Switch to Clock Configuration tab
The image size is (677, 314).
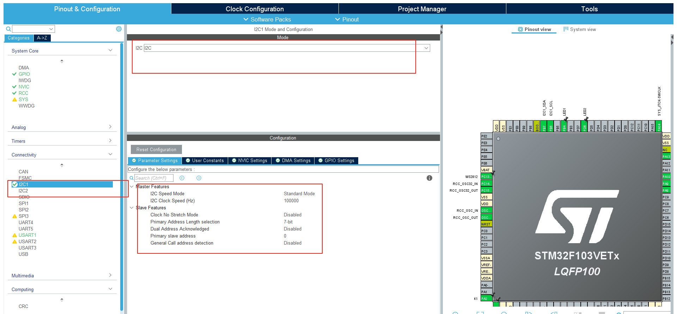click(255, 9)
